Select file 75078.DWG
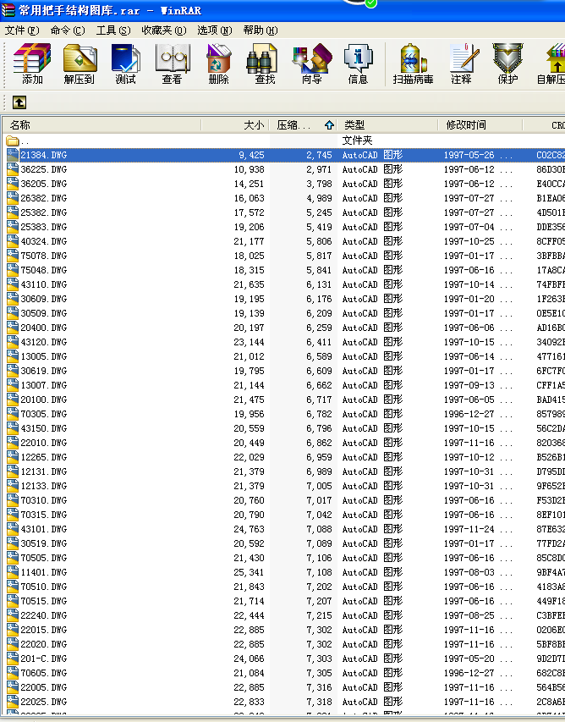The image size is (565, 722). (x=43, y=256)
